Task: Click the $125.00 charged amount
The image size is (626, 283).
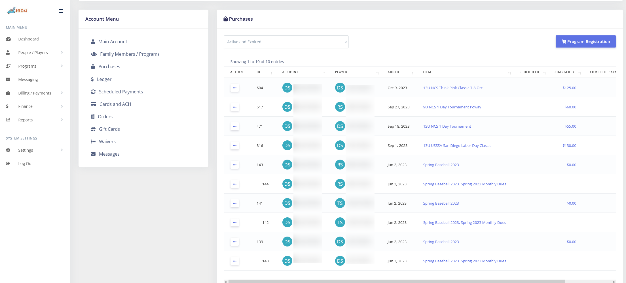Action: 569,88
